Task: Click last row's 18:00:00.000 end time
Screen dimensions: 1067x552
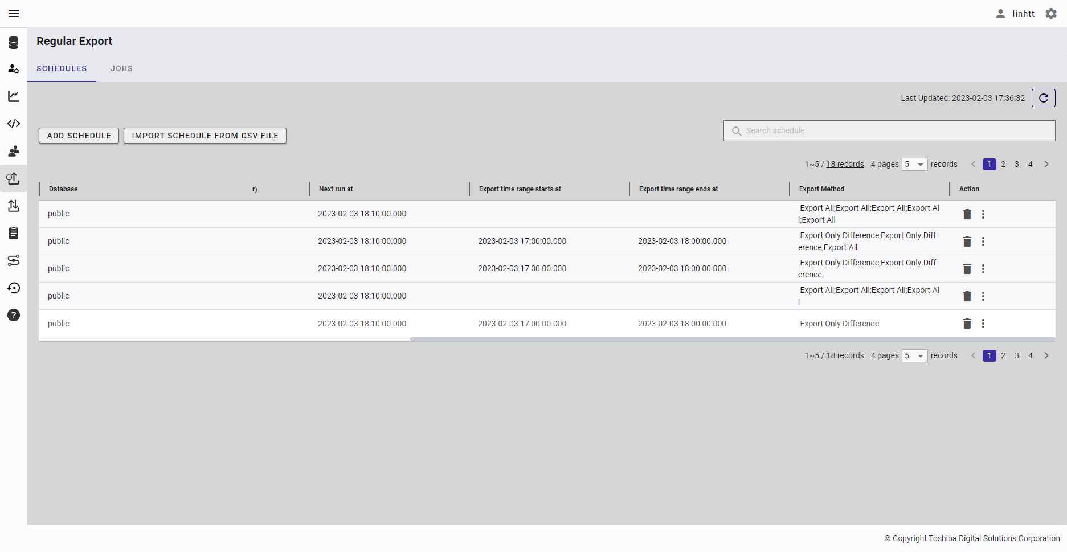Action: pos(682,324)
